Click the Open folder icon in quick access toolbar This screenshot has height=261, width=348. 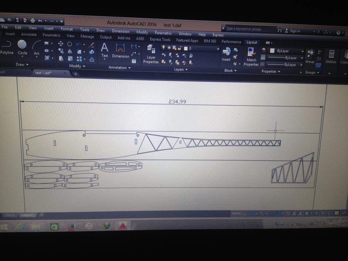coord(10,20)
